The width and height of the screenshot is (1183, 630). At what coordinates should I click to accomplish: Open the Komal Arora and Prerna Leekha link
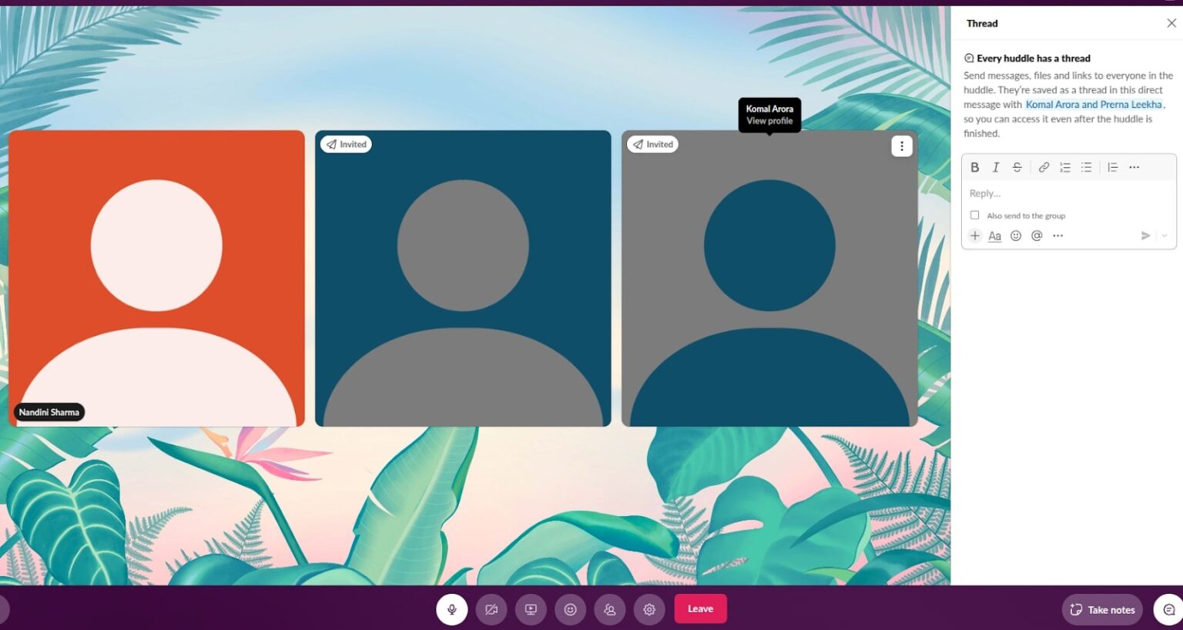click(x=1093, y=105)
